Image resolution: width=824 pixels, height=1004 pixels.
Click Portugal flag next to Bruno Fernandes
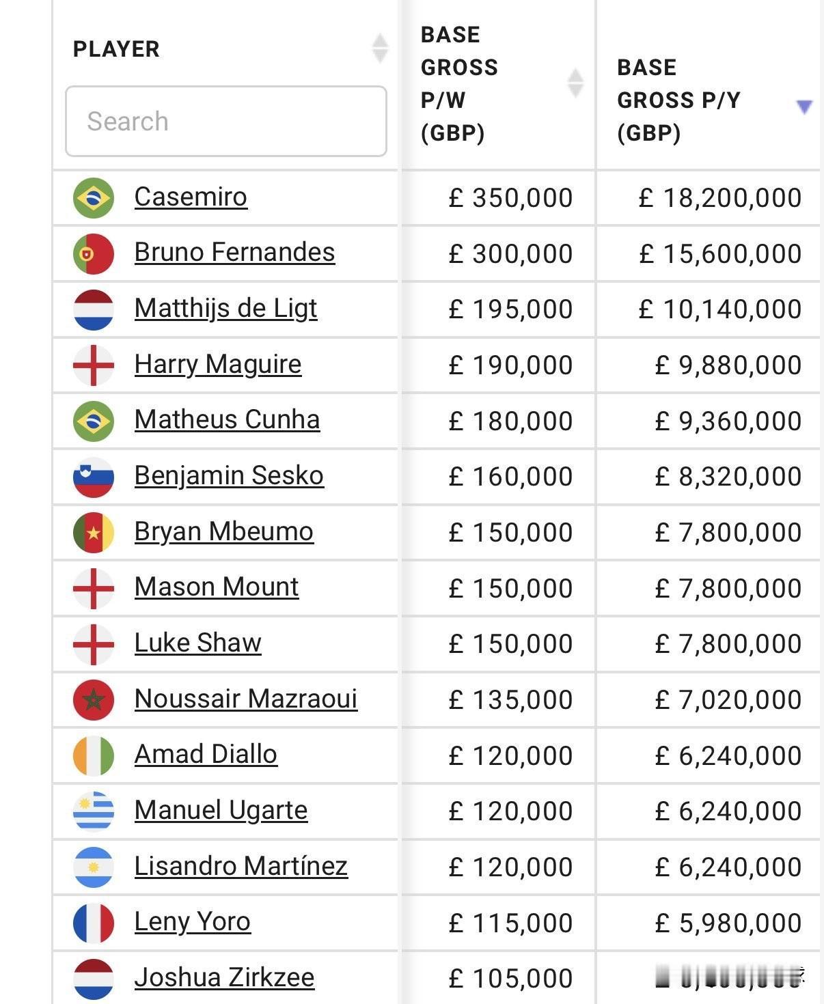[x=94, y=253]
